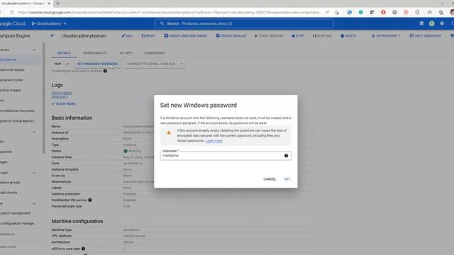Viewport: 454px width, 255px height.
Task: Click help icon beside vCPUs to core ratio
Action: [x=84, y=249]
